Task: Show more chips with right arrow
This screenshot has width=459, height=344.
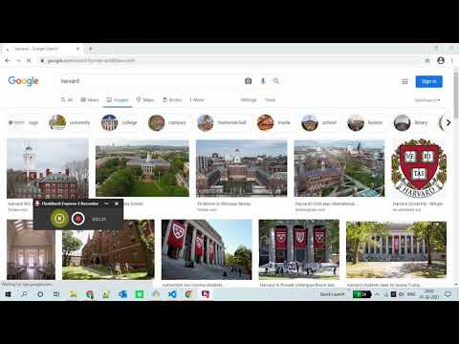Action: click(448, 122)
